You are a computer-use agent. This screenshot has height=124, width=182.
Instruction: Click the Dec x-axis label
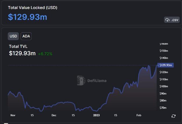coord(54,115)
